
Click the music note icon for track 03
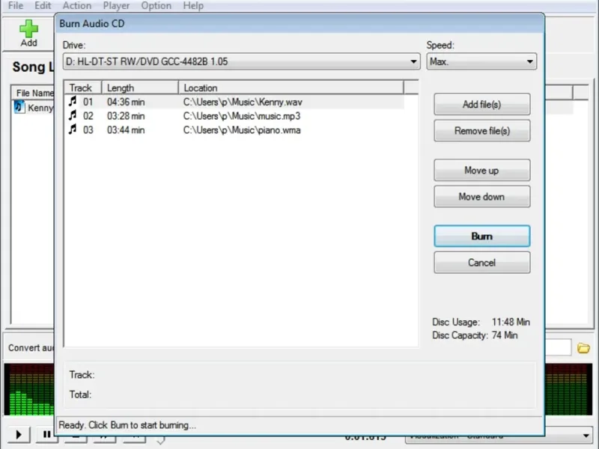click(72, 129)
